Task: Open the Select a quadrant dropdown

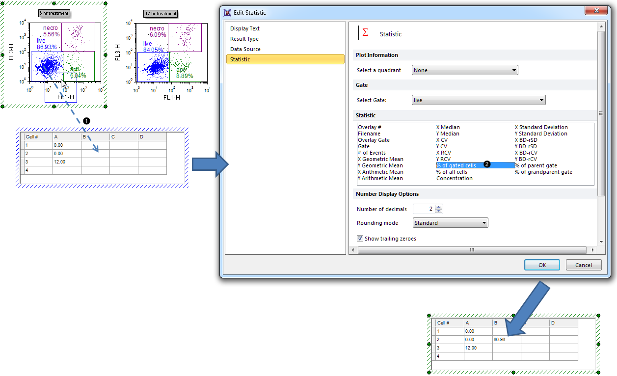Action: 464,70
